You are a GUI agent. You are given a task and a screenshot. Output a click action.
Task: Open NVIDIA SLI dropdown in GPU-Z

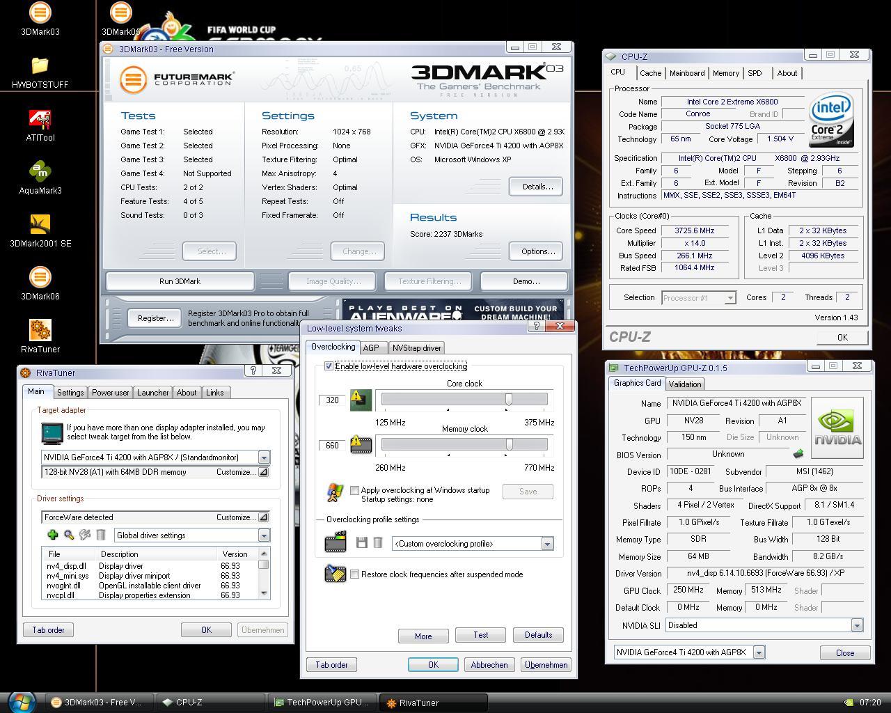(x=857, y=625)
